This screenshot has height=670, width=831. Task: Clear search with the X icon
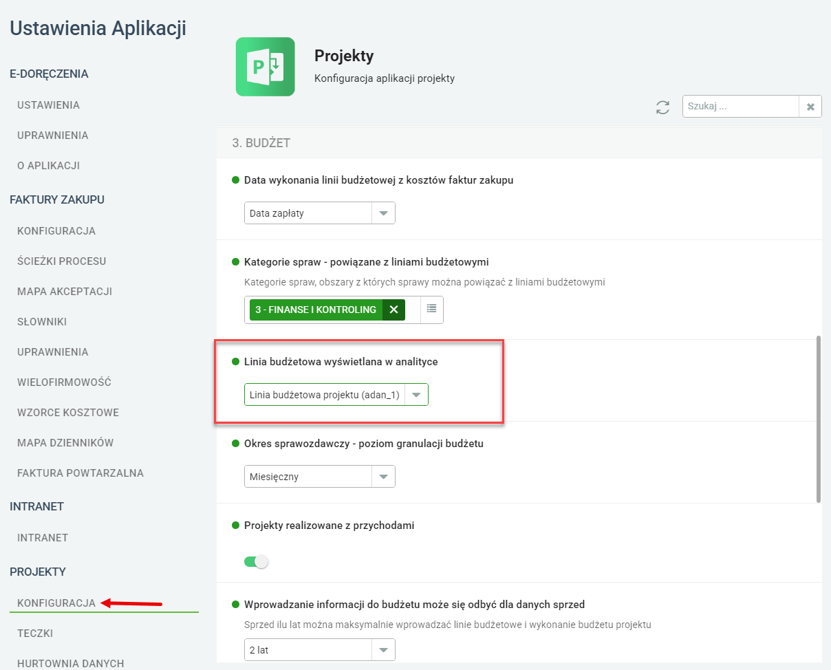click(810, 107)
